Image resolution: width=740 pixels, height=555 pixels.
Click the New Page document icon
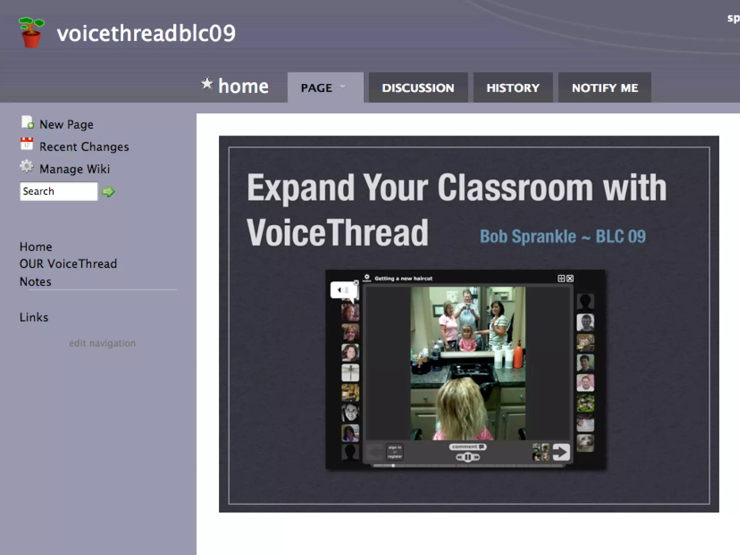pos(27,122)
